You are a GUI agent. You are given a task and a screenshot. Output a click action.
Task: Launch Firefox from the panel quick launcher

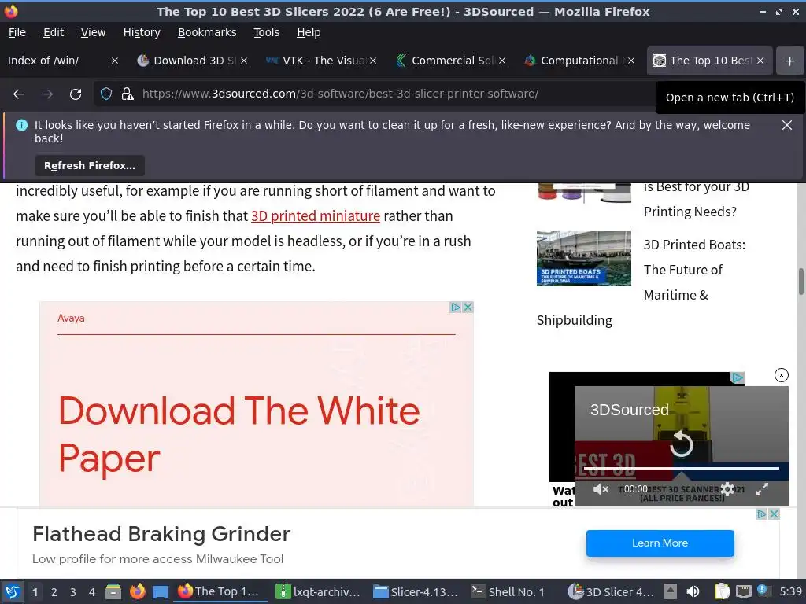pyautogui.click(x=137, y=592)
